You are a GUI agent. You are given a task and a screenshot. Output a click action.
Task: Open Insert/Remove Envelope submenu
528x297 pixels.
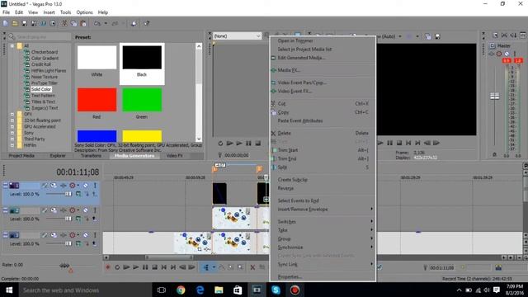click(323, 209)
